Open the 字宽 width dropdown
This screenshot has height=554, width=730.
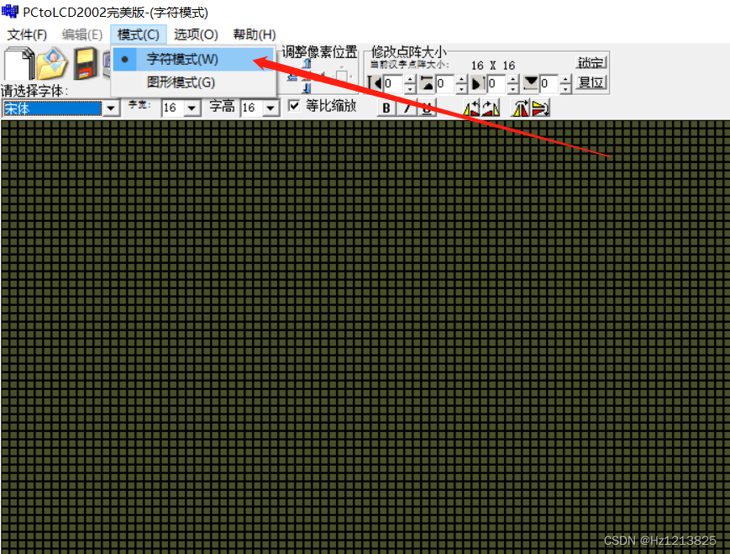192,108
